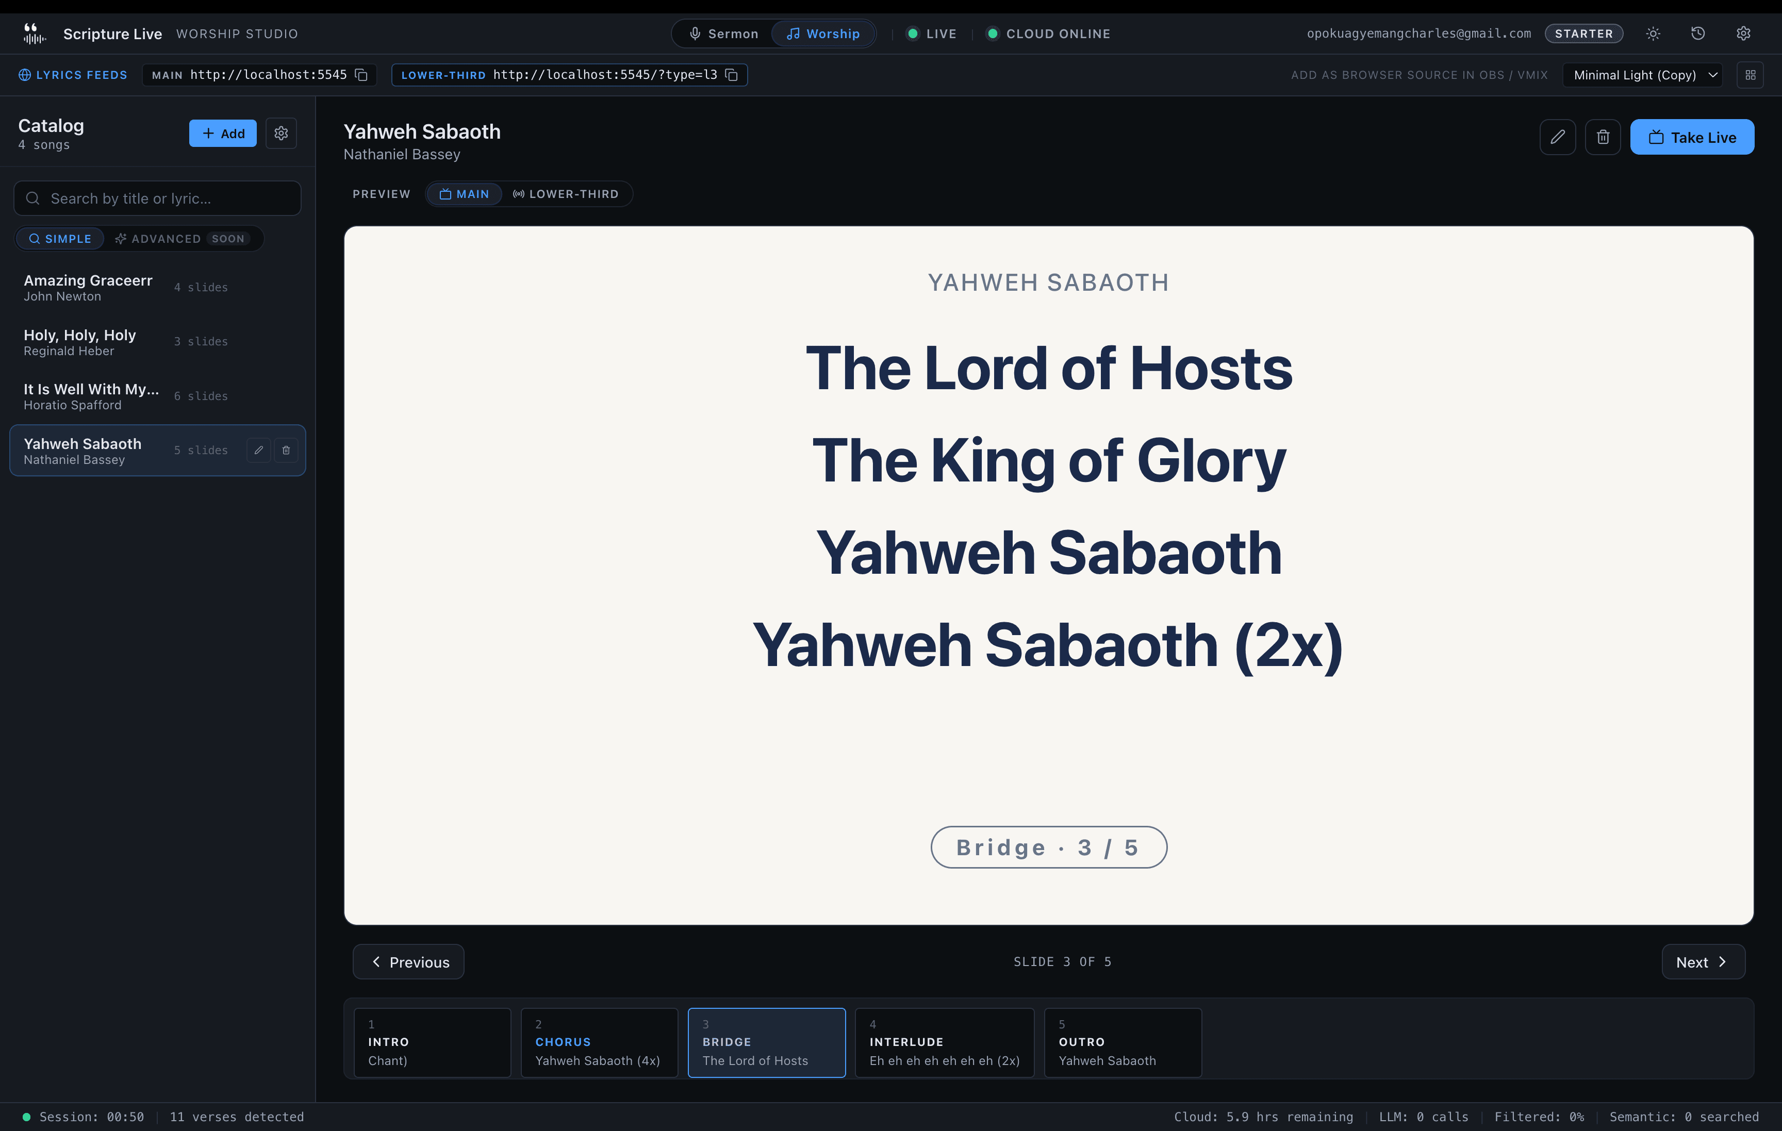Open Holy, Holy, Holy song
This screenshot has width=1782, height=1131.
pyautogui.click(x=158, y=342)
